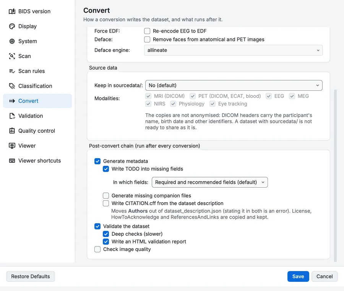
Task: Toggle Validate the dataset checkbox
Action: click(x=97, y=226)
